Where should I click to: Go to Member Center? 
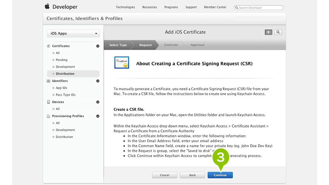tap(215, 7)
